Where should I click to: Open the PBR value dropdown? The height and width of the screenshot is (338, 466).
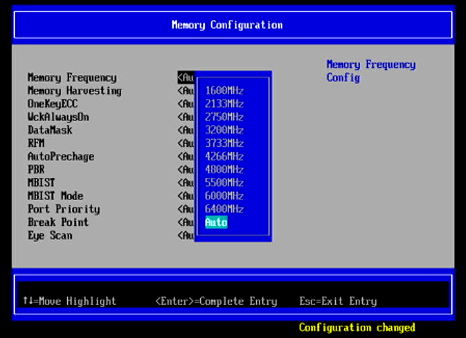point(186,170)
